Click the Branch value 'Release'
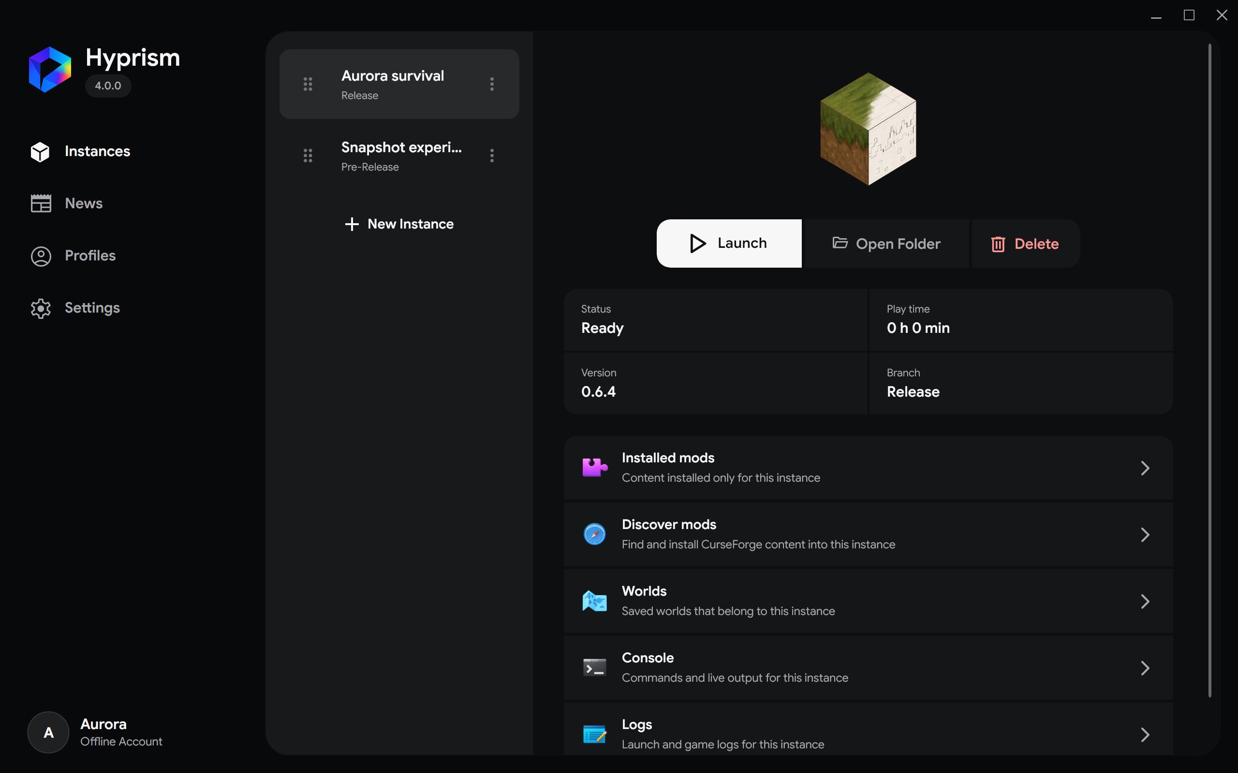The height and width of the screenshot is (773, 1238). pyautogui.click(x=913, y=392)
